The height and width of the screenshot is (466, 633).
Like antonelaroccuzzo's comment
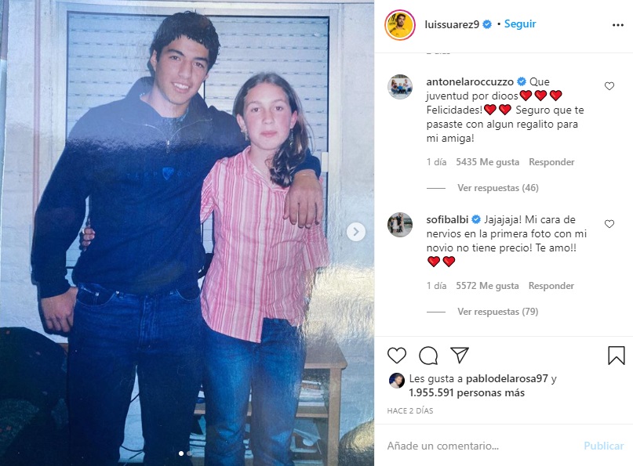(609, 86)
